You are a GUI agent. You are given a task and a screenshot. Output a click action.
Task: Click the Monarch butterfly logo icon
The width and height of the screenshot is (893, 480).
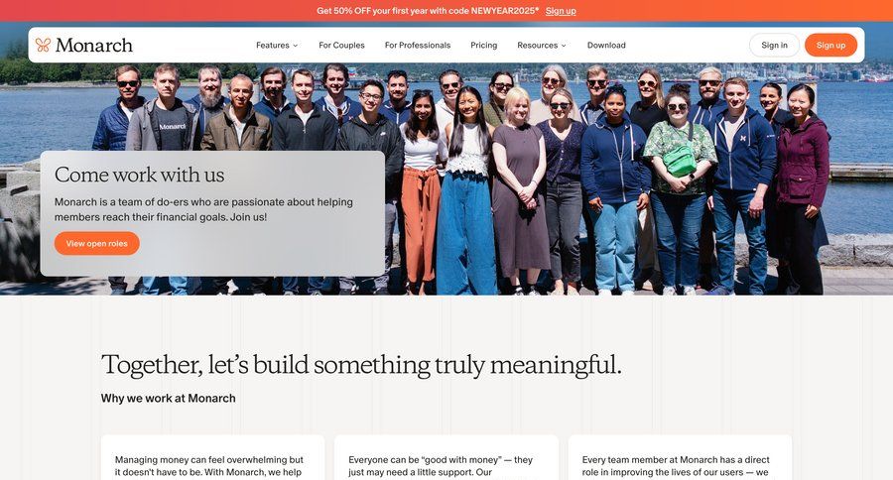pos(43,45)
